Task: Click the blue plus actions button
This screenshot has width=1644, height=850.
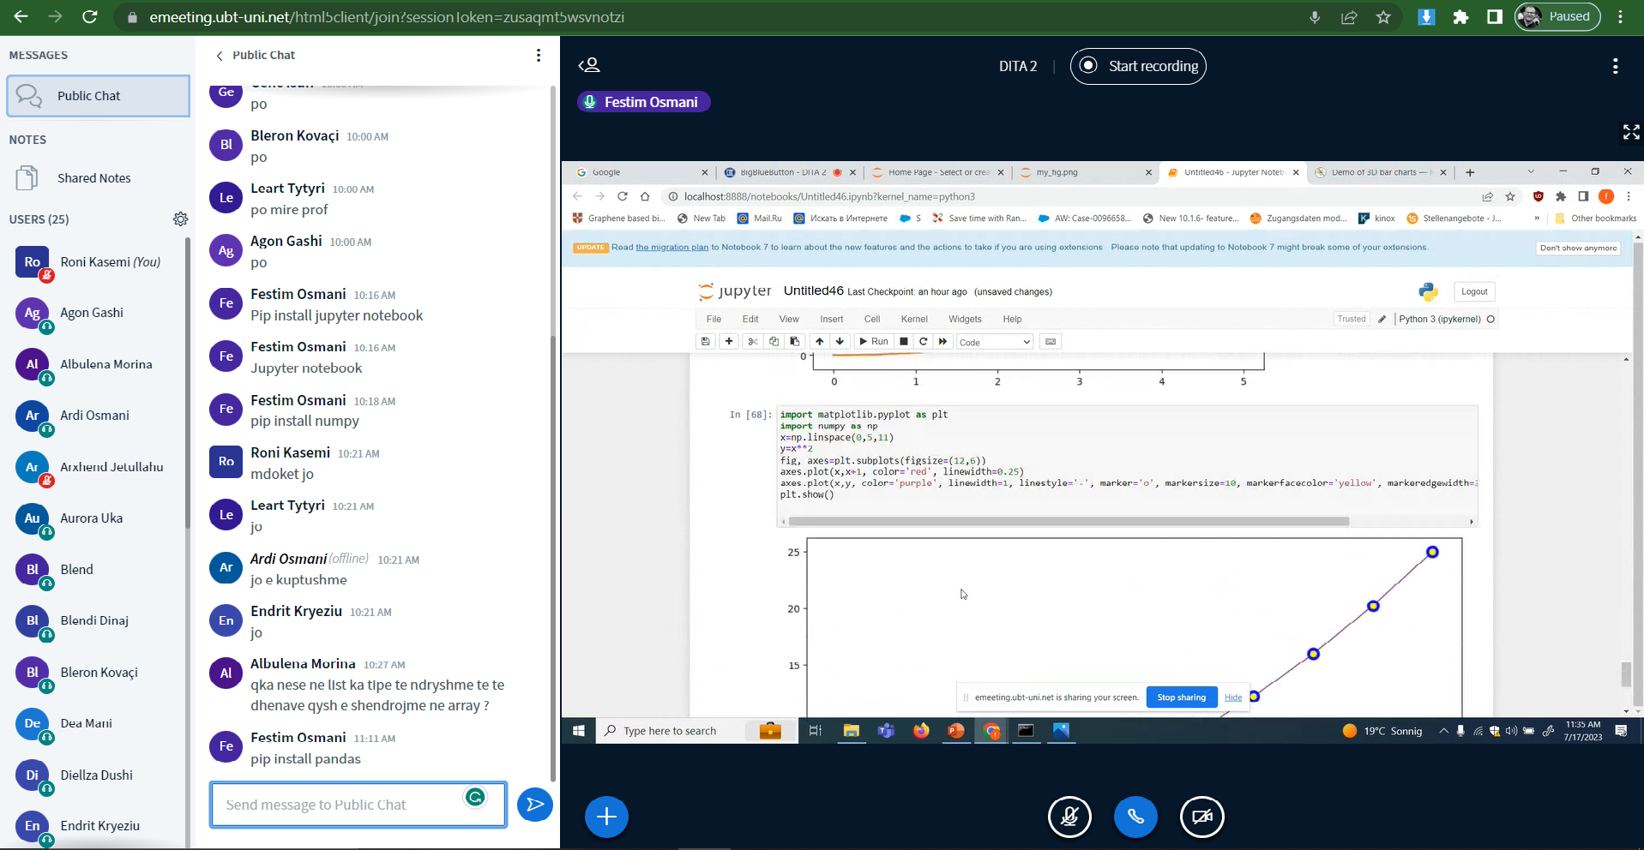Action: tap(606, 817)
